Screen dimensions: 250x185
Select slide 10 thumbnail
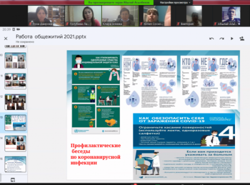[15, 60]
